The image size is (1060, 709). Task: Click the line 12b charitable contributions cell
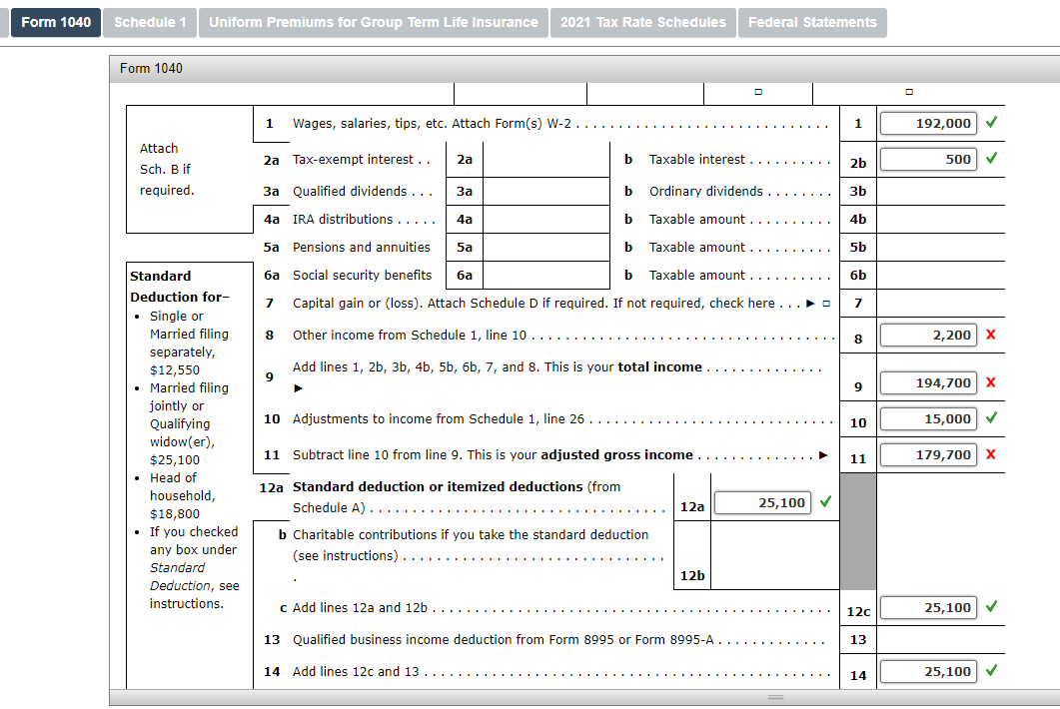pyautogui.click(x=774, y=555)
